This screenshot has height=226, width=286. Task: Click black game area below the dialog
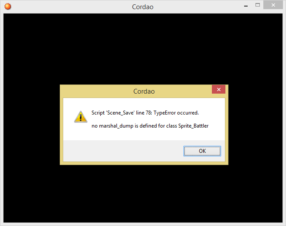143,194
